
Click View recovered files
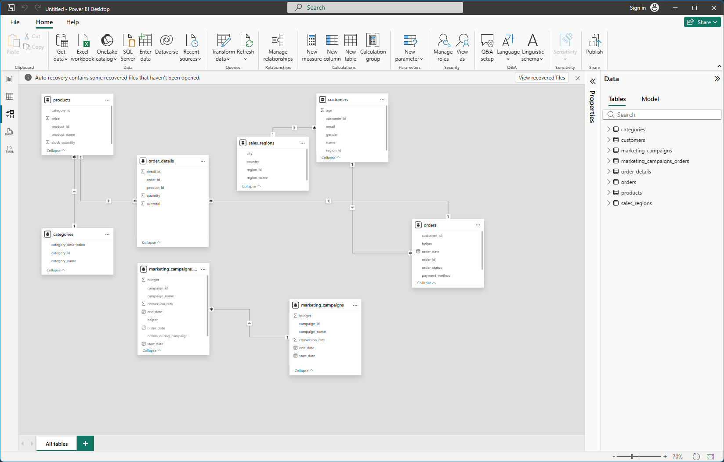[542, 78]
